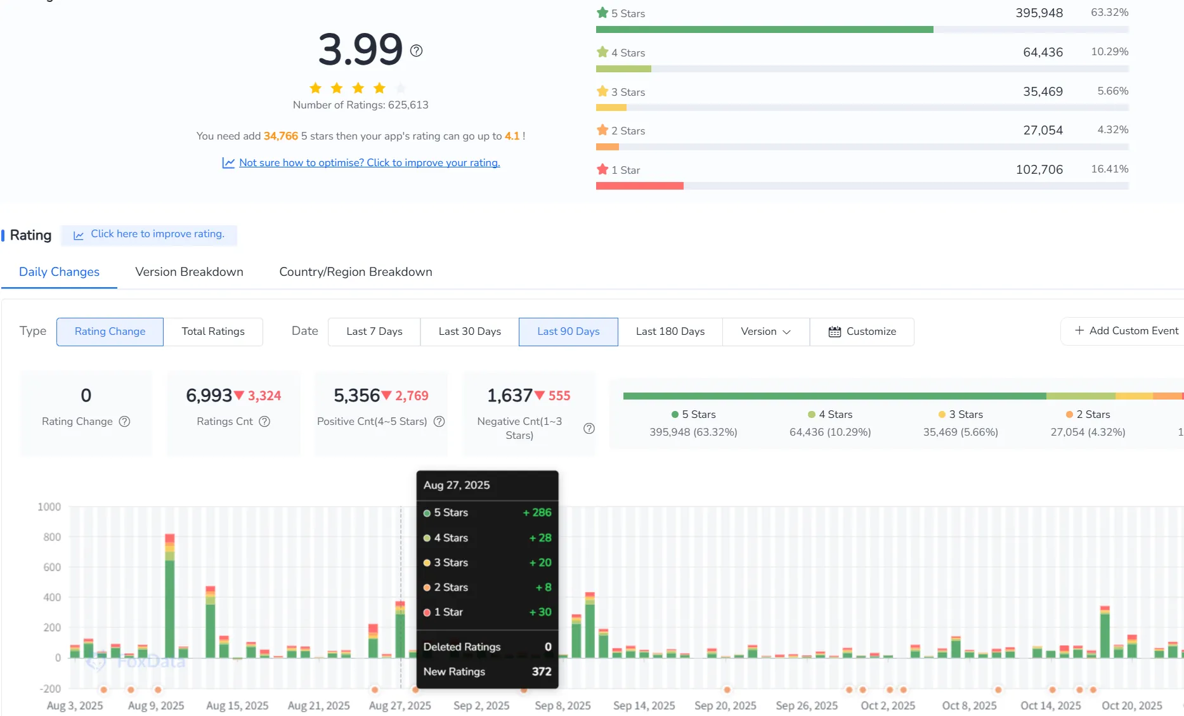
Task: Click the calendar icon in Customize button
Action: point(835,332)
